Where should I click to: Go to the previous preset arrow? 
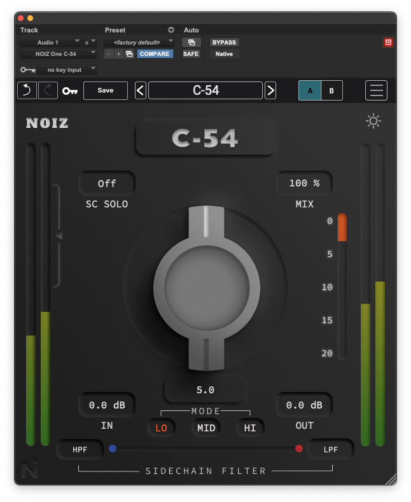pos(141,90)
